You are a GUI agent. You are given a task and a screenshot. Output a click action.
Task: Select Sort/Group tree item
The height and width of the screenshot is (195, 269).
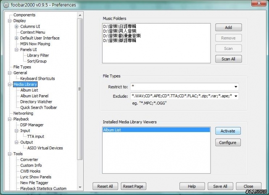click(x=37, y=61)
